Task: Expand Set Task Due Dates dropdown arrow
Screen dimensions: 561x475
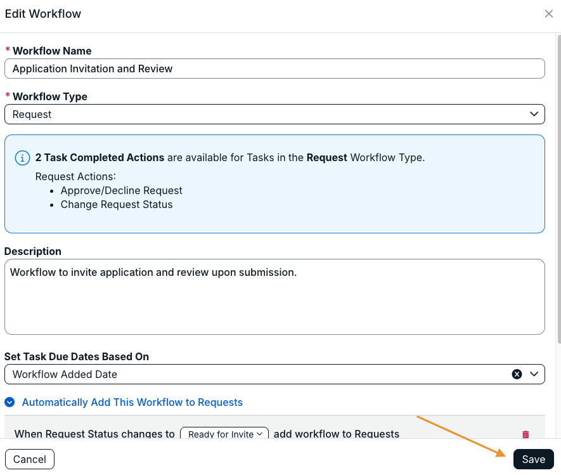Action: pyautogui.click(x=534, y=374)
